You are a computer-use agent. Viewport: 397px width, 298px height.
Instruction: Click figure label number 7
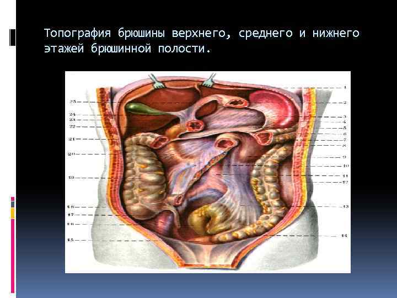[x=345, y=140]
